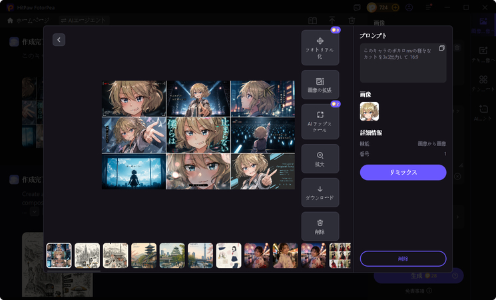Image resolution: width=496 pixels, height=300 pixels.
Task: Copy the prompt text with the copy icon
Action: 441,48
